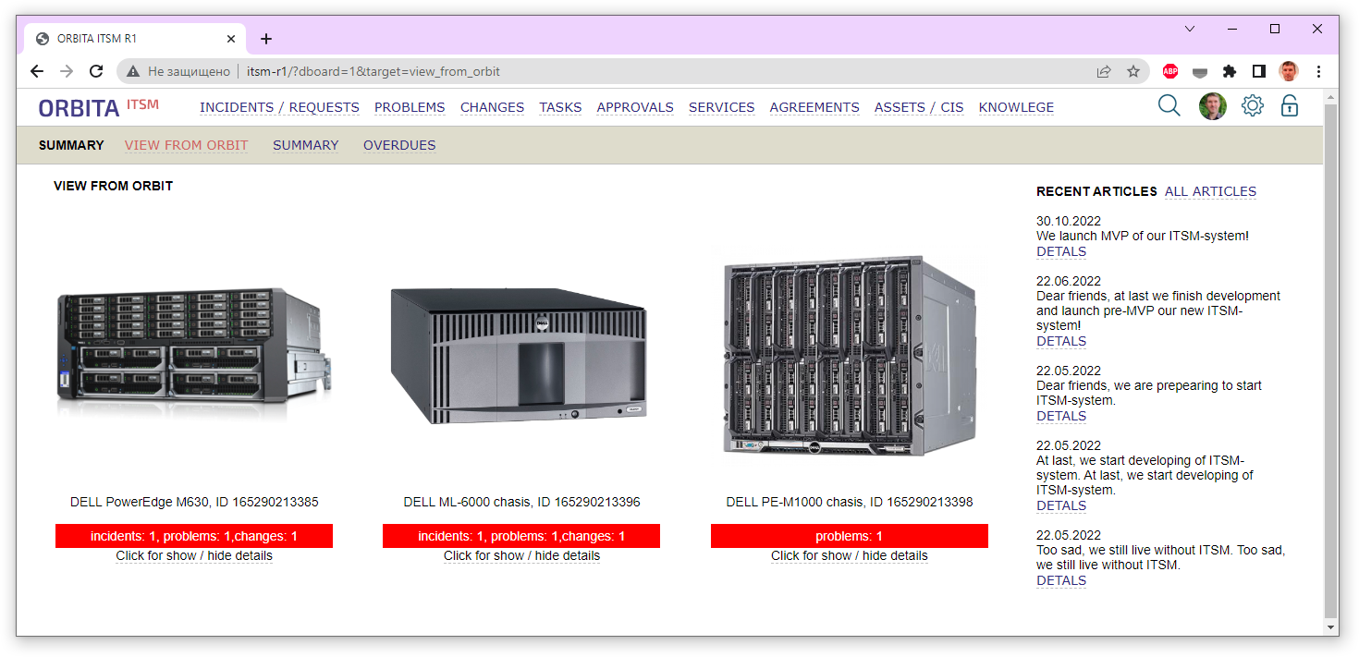Open DETAILS for the 30.10.2022 article
Viewport: 1359px width, 657px height.
(1060, 251)
